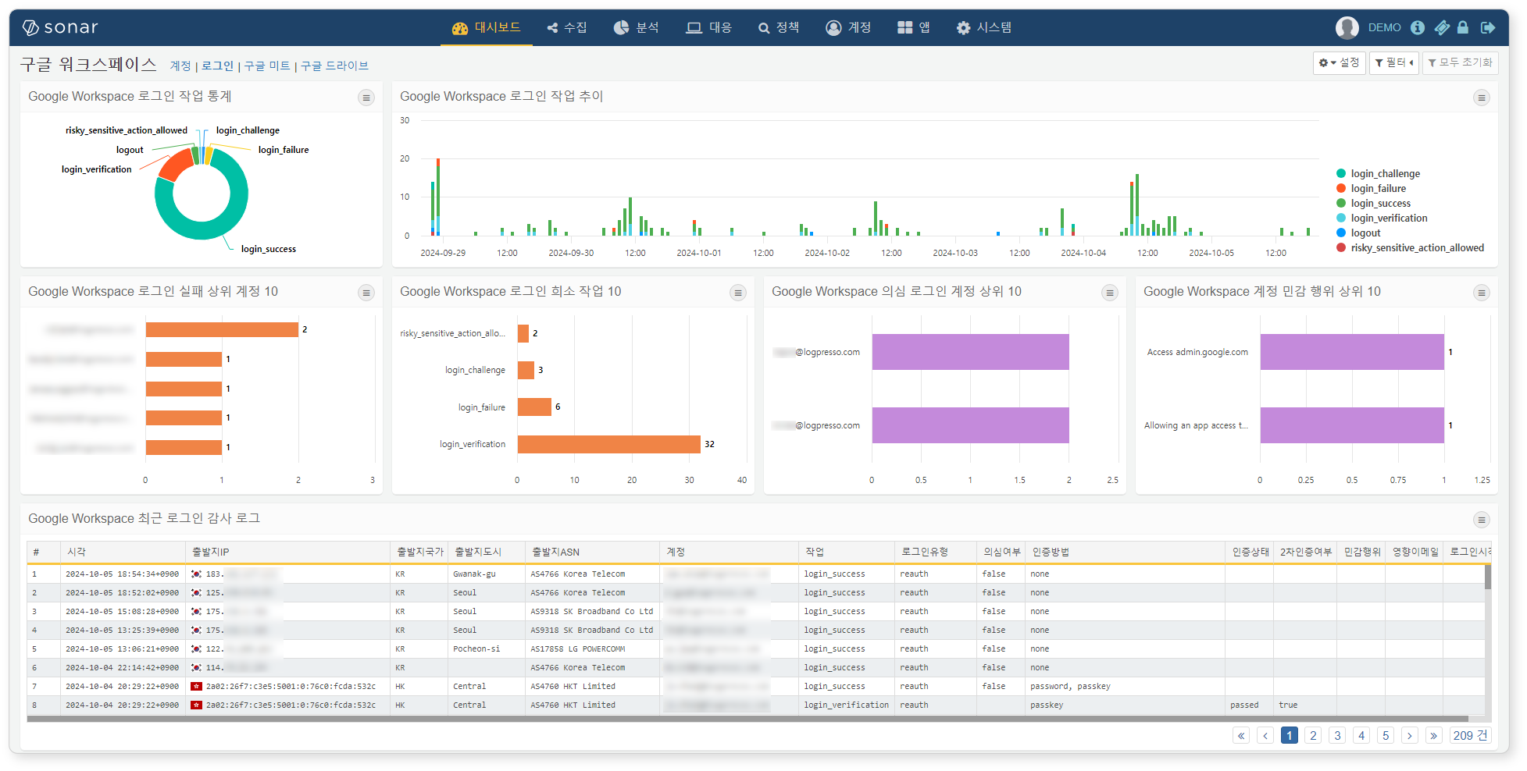Click the login_verification bar with value 32

pos(608,444)
